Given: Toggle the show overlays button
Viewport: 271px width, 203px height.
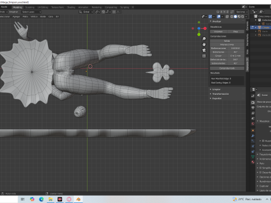Looking at the screenshot, I should pos(218,16).
